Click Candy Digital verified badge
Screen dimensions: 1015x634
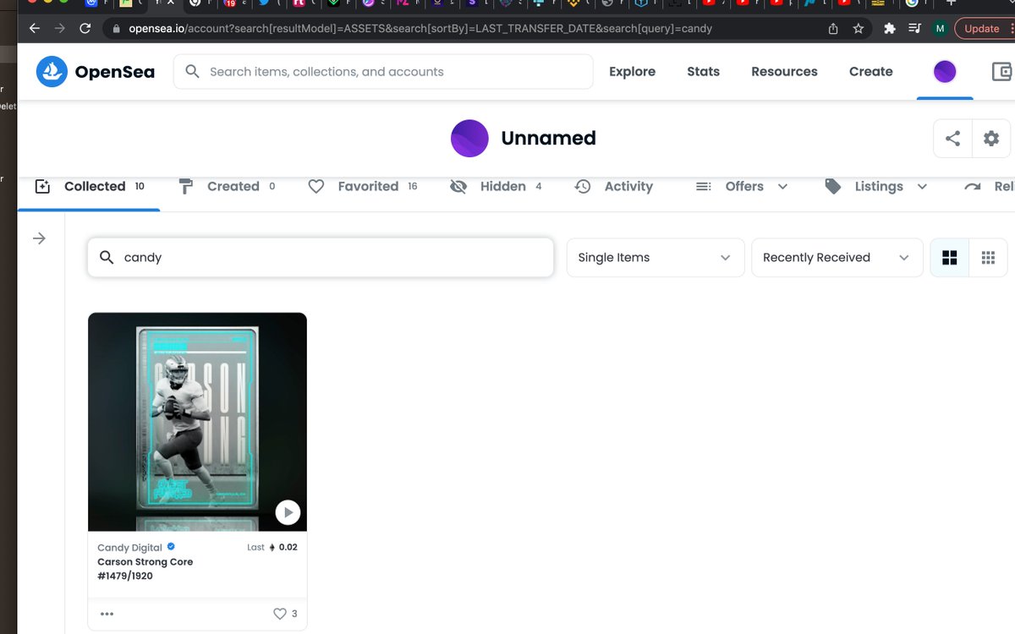[x=171, y=548]
